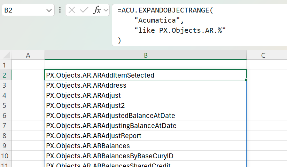This screenshot has height=167, width=287.
Task: Click cell B2 with ARAddItemSelected
Action: pos(146,75)
